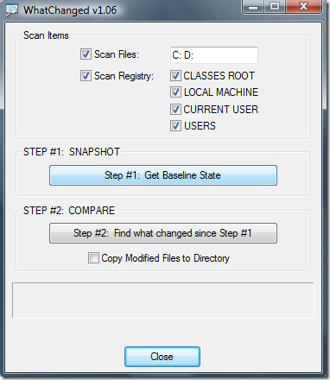This screenshot has width=330, height=380.
Task: Click the empty status output box
Action: pyautogui.click(x=163, y=301)
